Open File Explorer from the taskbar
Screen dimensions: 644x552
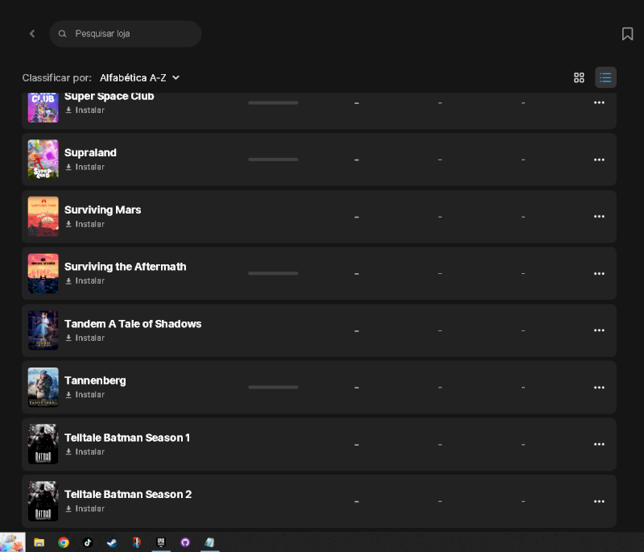(39, 542)
